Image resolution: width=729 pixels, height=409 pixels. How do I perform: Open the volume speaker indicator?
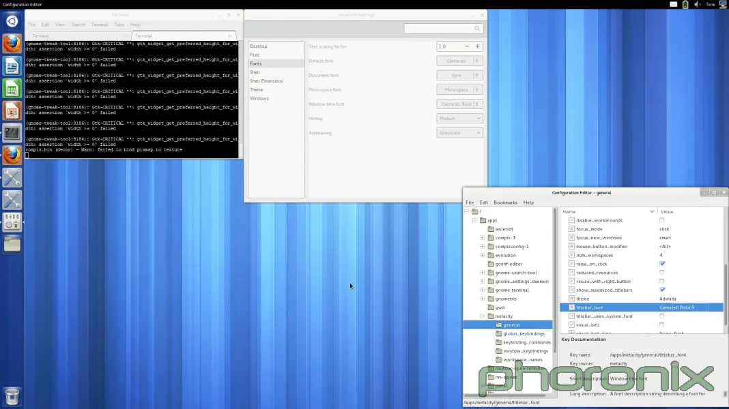[698, 5]
